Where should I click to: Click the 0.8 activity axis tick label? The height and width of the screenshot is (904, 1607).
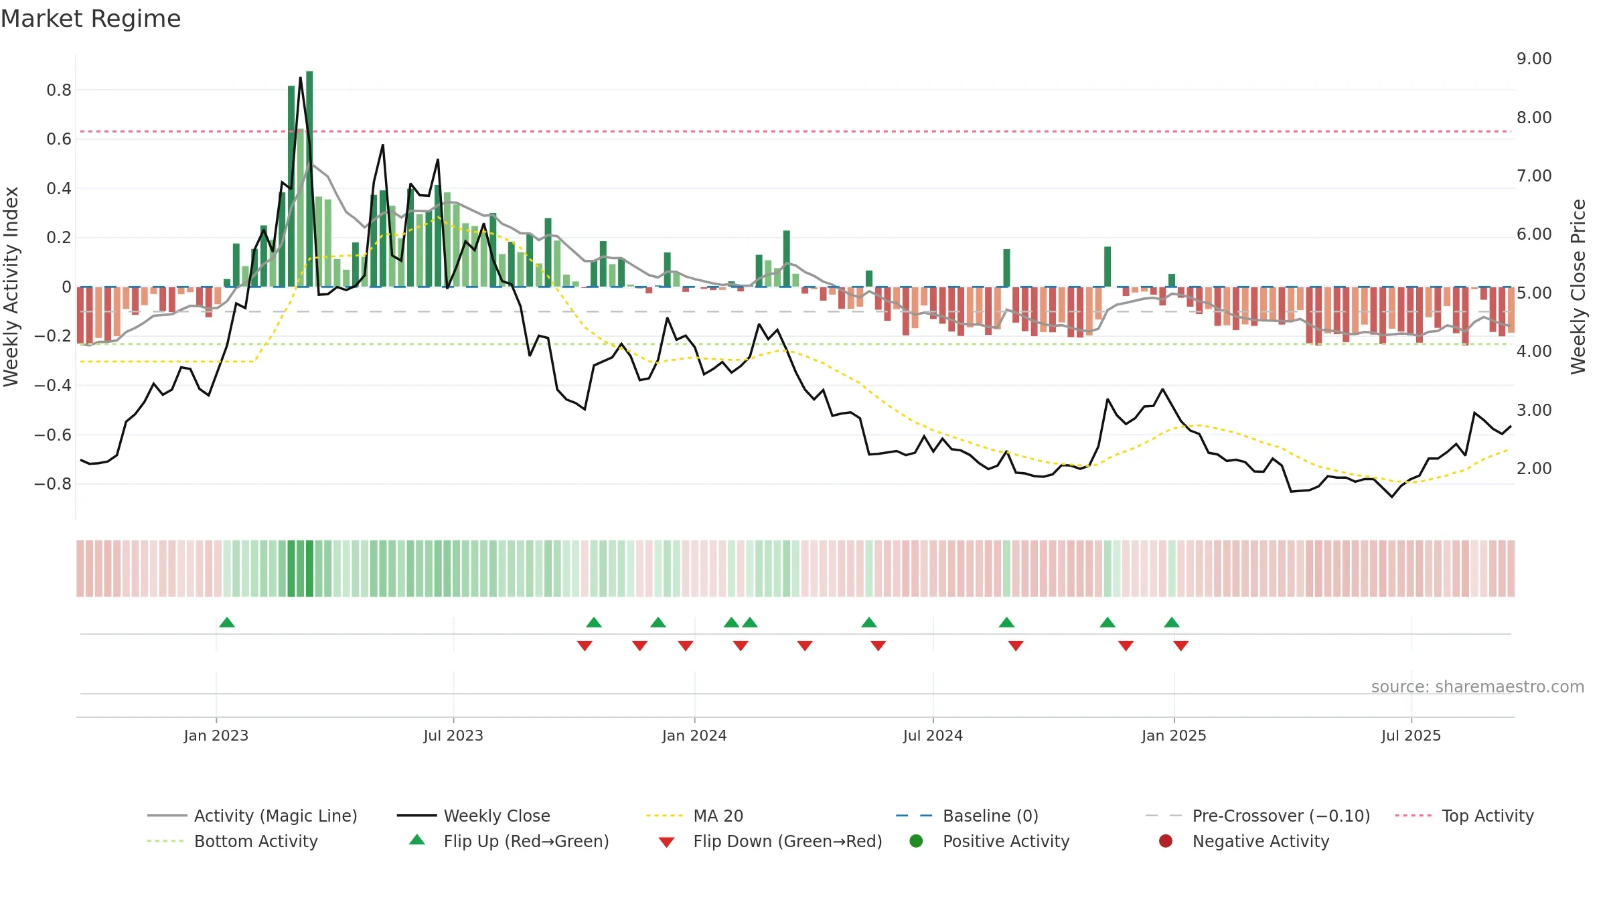coord(59,90)
